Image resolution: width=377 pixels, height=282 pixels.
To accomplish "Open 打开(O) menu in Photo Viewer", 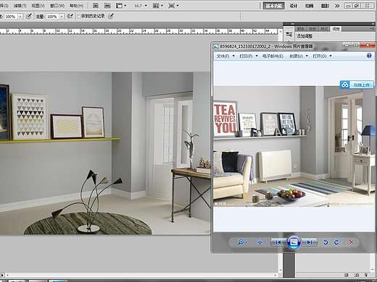I will pos(322,56).
